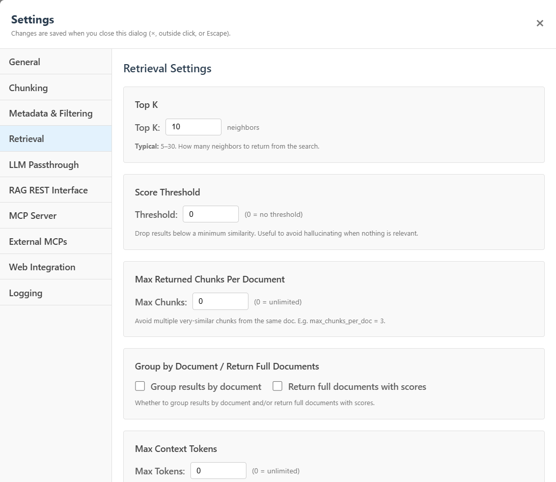Click the 'Max Tokens:' field label
This screenshot has height=482, width=556.
160,471
